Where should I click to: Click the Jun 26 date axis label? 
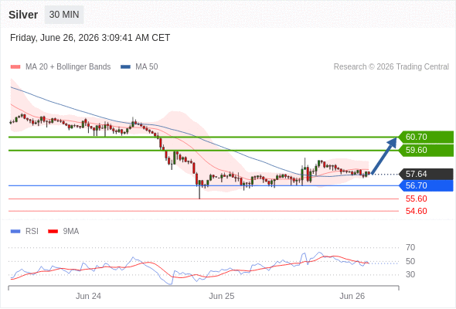(x=352, y=296)
